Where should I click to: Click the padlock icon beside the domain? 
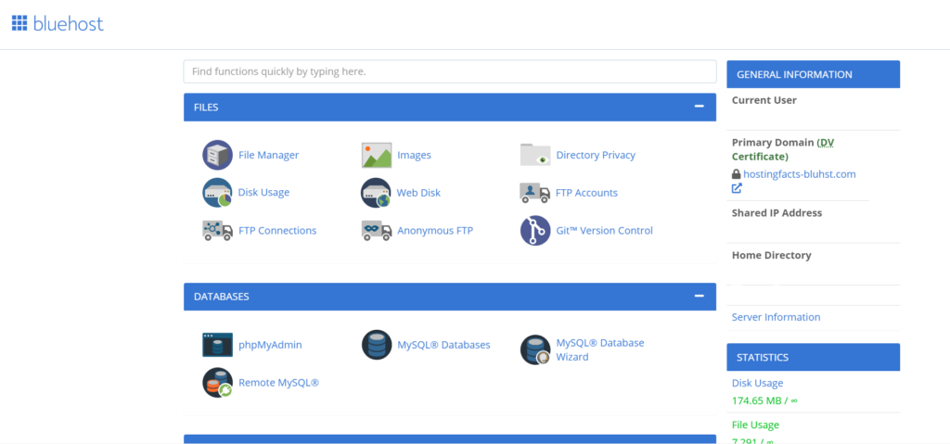pyautogui.click(x=736, y=174)
